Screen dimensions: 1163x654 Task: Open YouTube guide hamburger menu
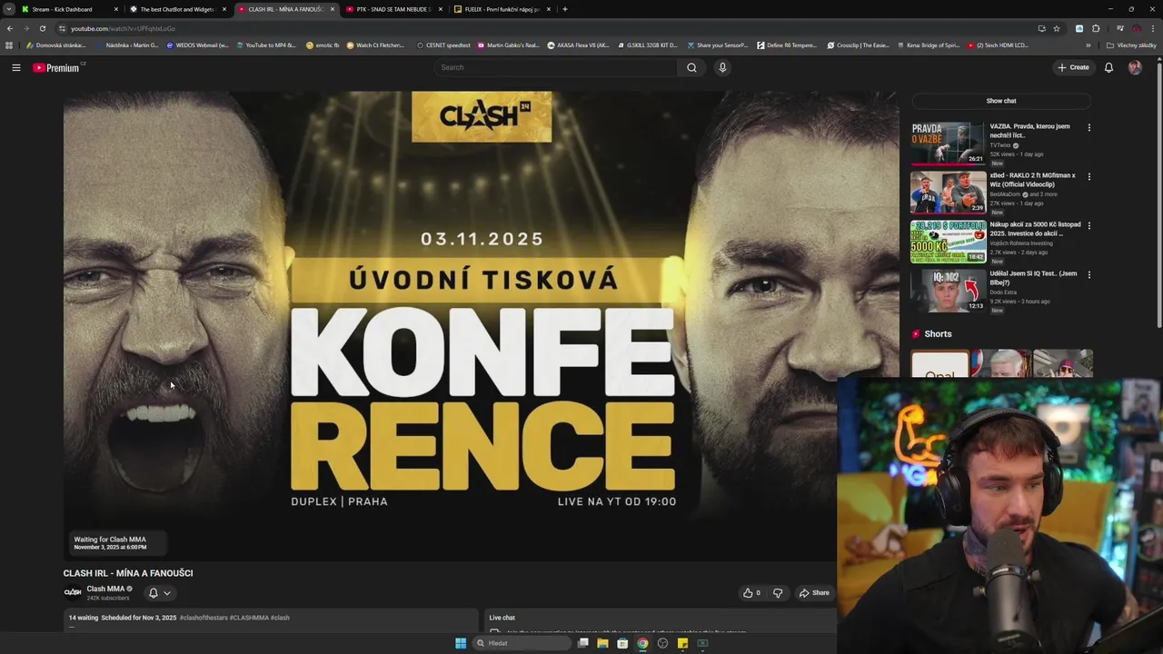click(16, 67)
